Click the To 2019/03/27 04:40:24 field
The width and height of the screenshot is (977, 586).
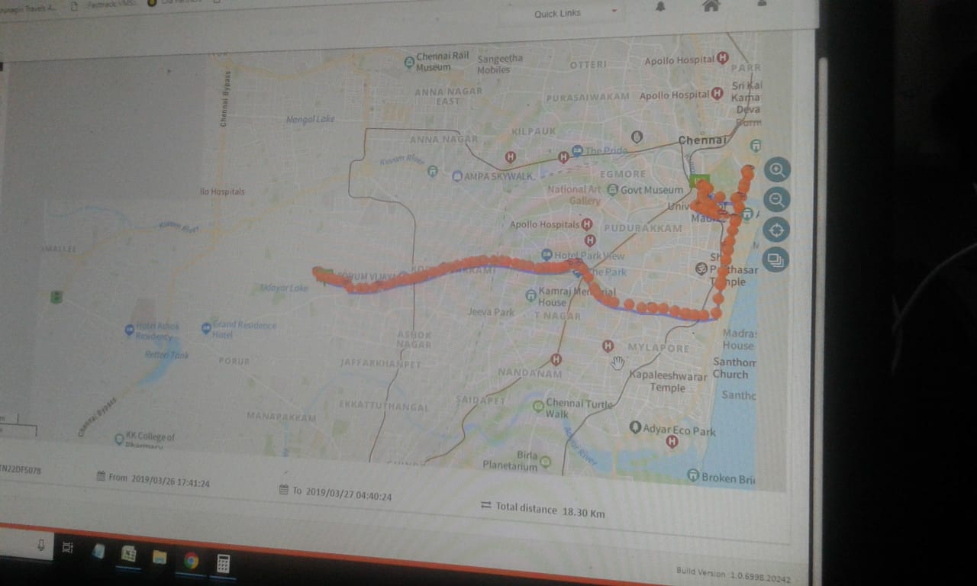pos(336,492)
